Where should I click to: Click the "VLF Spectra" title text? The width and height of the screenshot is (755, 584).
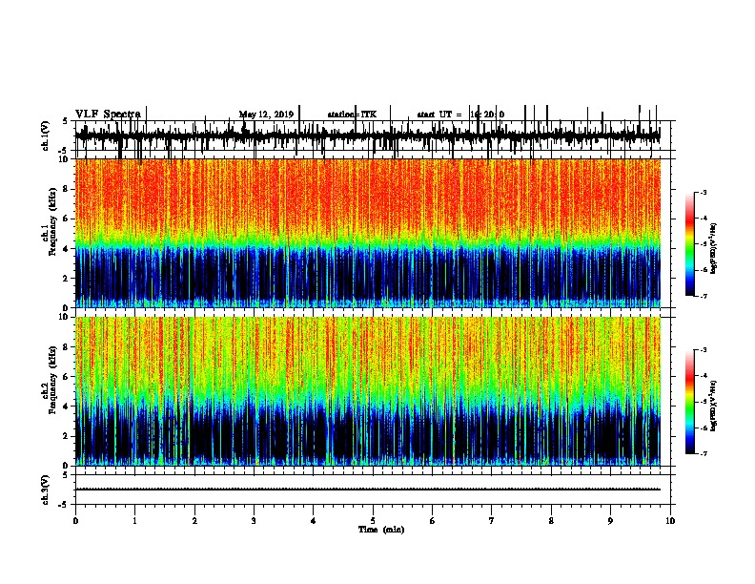click(108, 114)
